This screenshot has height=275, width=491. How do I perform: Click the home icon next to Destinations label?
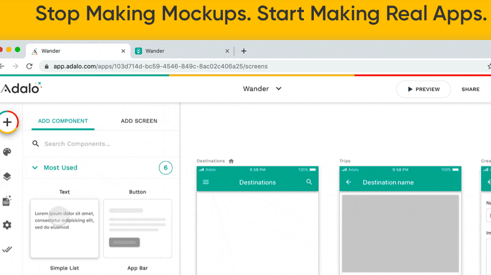231,161
